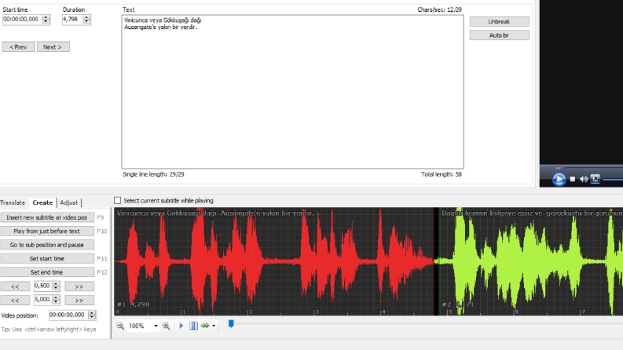Select green subtitle #2 in the waveform
The height and width of the screenshot is (350, 623).
pyautogui.click(x=531, y=261)
